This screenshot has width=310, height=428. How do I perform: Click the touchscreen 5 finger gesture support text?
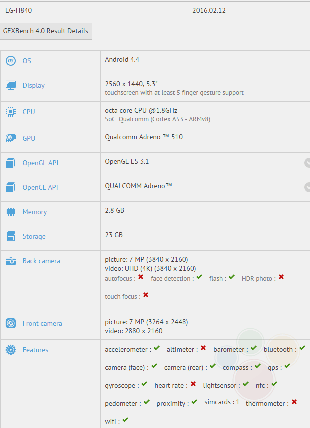(x=174, y=93)
